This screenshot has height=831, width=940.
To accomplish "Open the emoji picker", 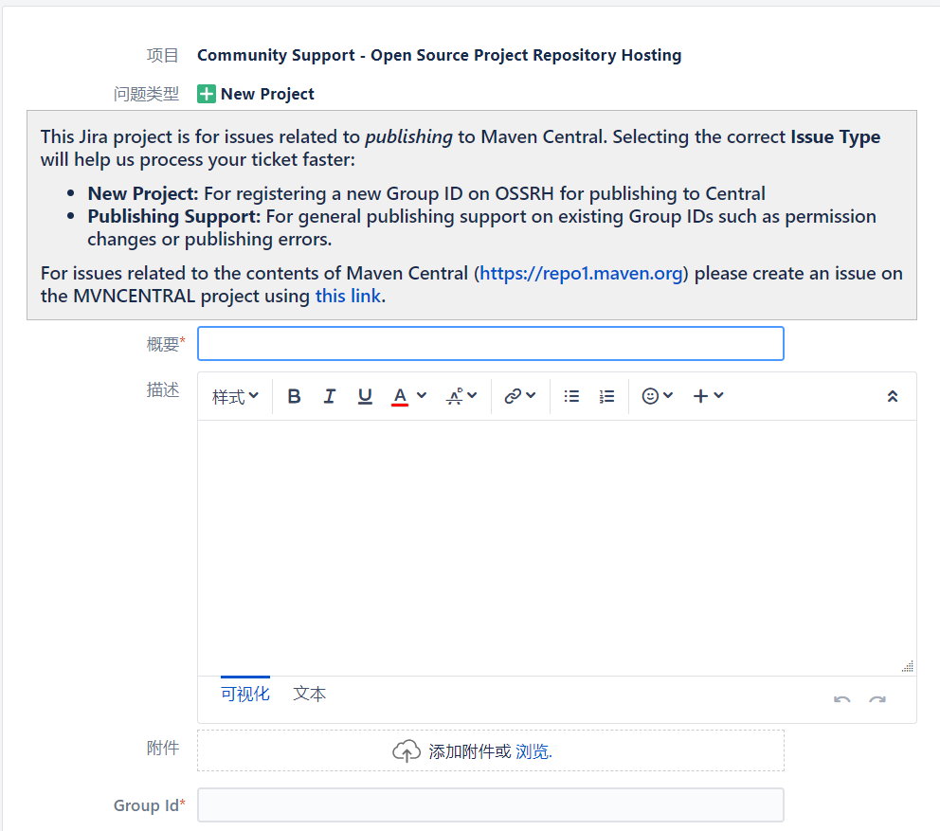I will [x=657, y=396].
